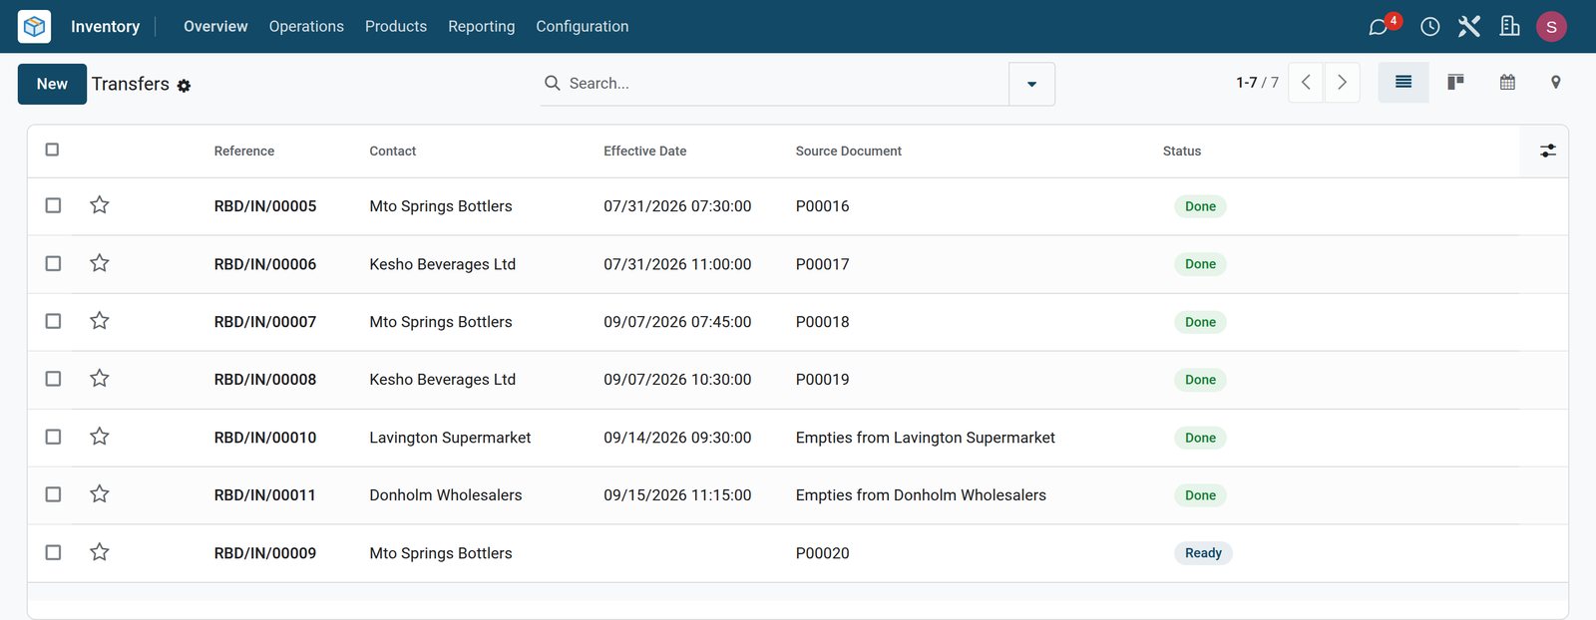Open the user avatar menu
The width and height of the screenshot is (1596, 620).
[x=1551, y=27]
